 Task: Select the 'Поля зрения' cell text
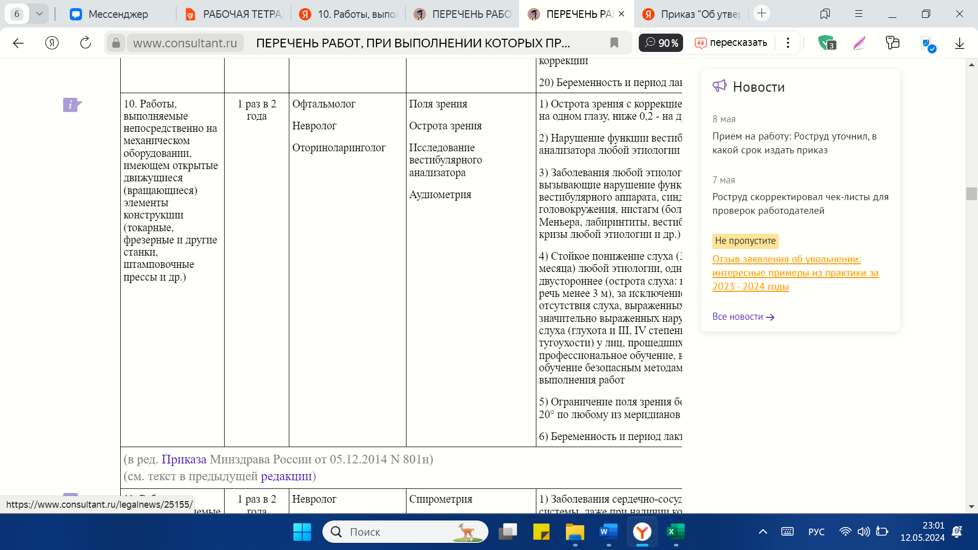tap(438, 104)
